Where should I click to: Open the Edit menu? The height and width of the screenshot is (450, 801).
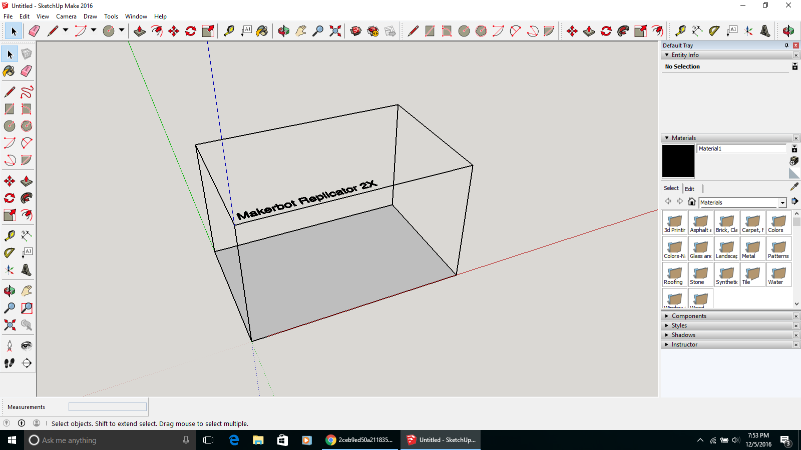tap(25, 16)
